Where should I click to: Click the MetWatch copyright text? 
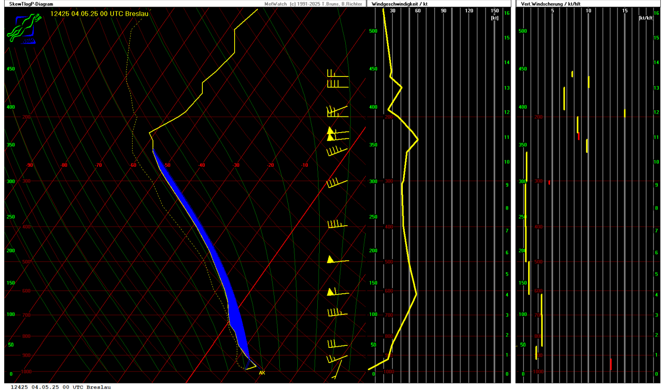click(313, 4)
